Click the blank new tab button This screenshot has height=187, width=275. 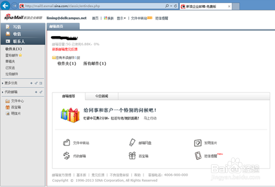[236, 6]
